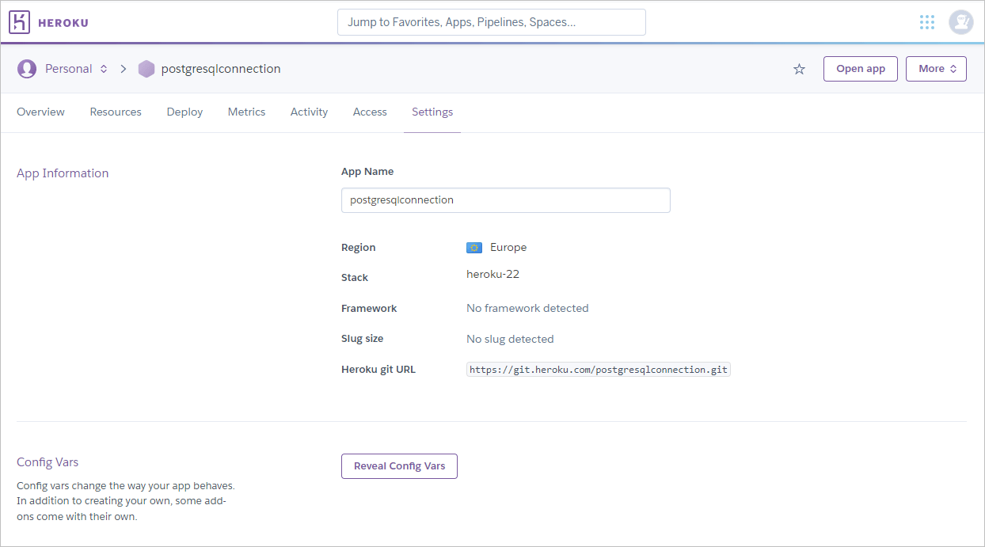This screenshot has width=985, height=547.
Task: Click the Jump to Favorites search bar
Action: coord(491,21)
